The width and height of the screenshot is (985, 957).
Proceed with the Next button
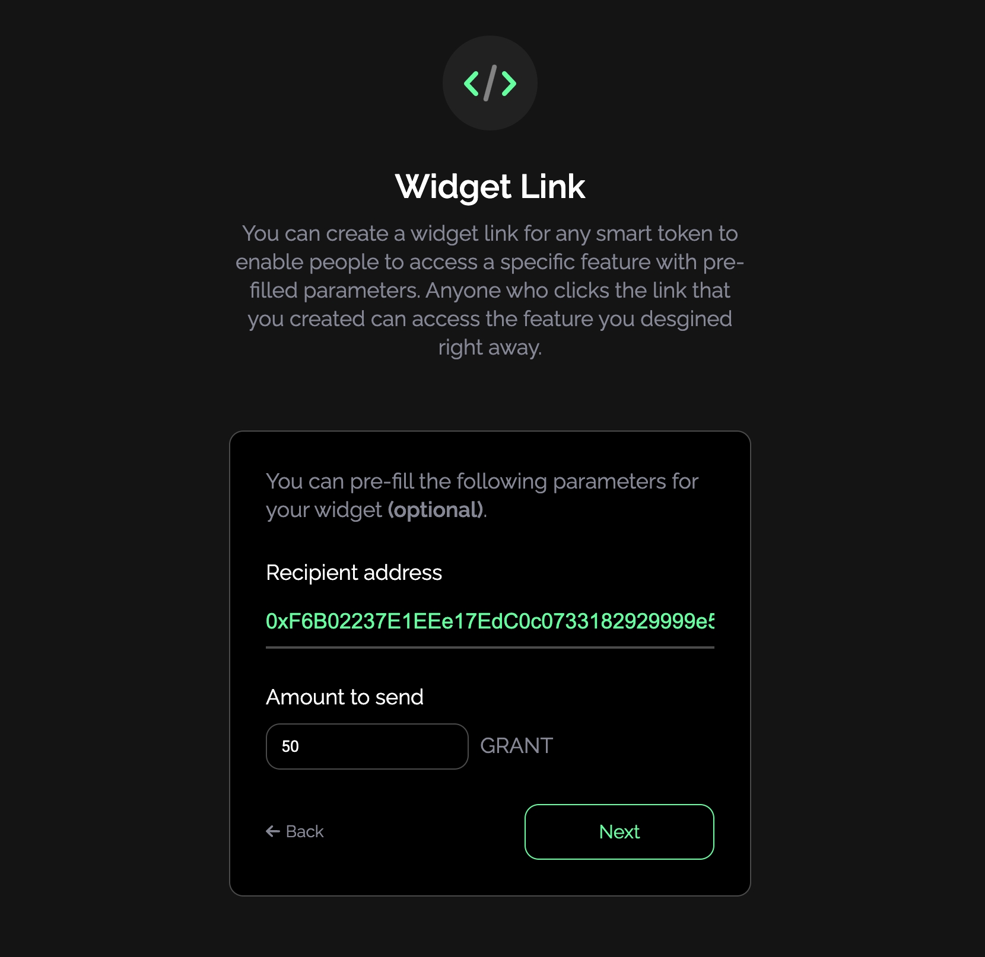point(619,832)
